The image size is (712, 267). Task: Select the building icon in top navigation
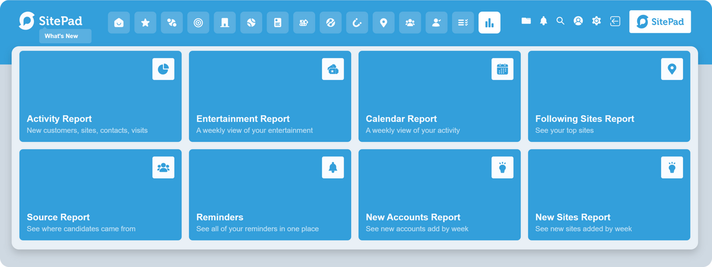click(224, 23)
